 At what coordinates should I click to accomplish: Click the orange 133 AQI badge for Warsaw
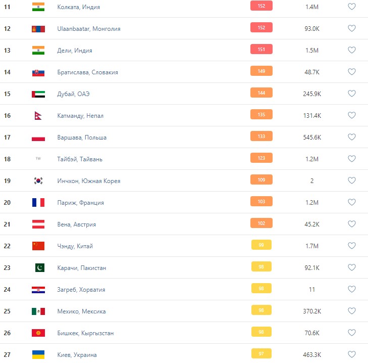(261, 136)
